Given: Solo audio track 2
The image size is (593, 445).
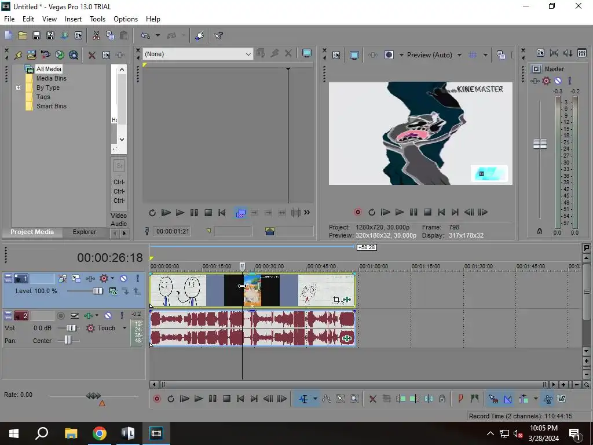Looking at the screenshot, I should [122, 315].
